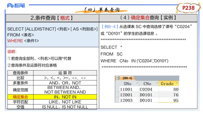Screen dimensions: 203x114
Task: Click the highlighted 确定集合 row label
Action: coord(21,97)
